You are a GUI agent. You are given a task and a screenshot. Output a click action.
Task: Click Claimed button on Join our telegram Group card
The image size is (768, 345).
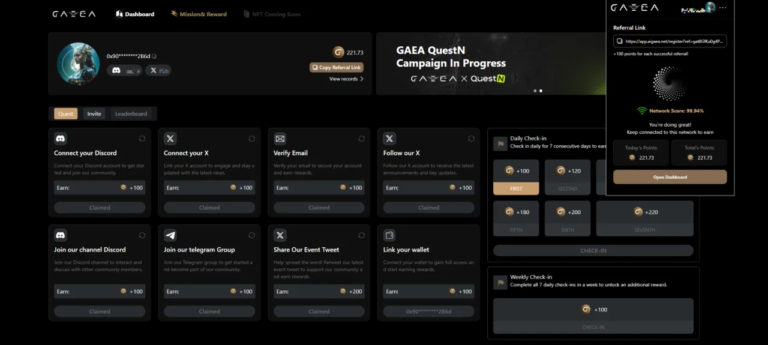(x=209, y=311)
